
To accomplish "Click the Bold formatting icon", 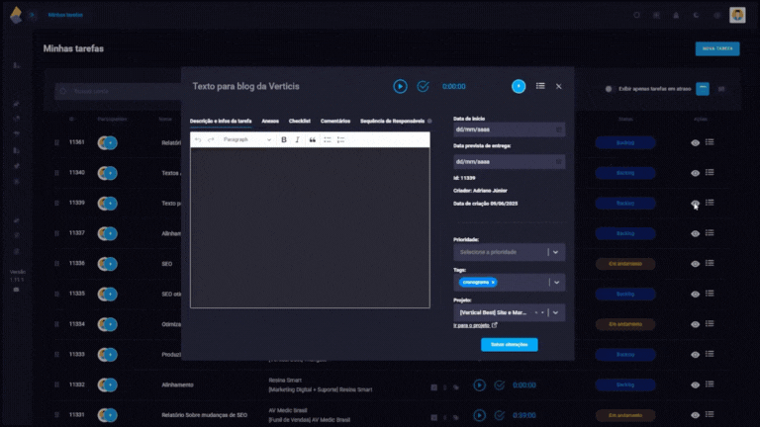I will coord(284,140).
